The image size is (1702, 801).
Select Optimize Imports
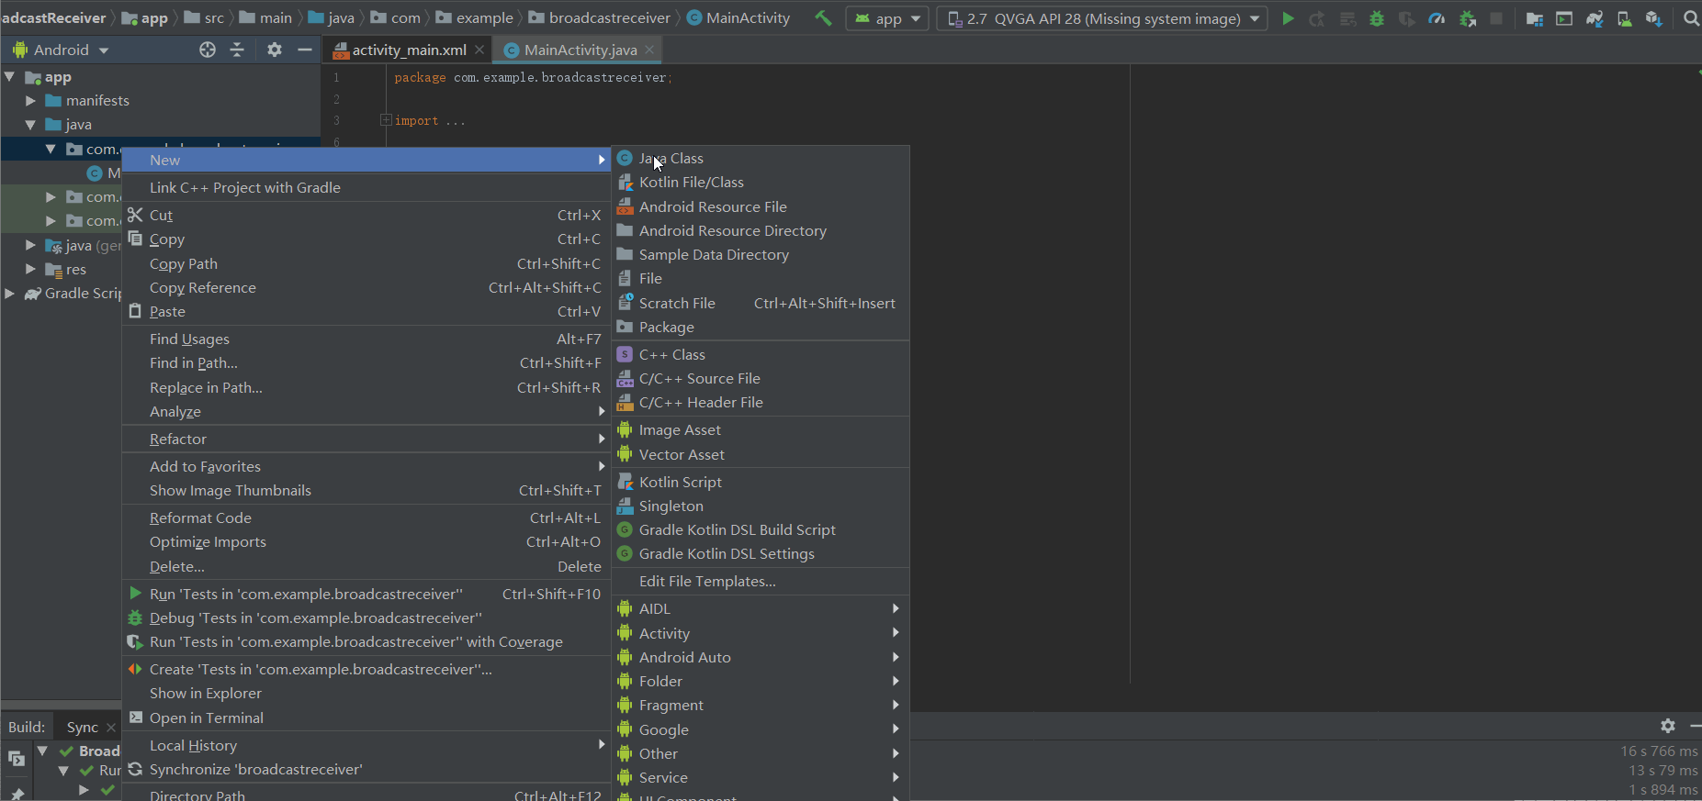366,541
